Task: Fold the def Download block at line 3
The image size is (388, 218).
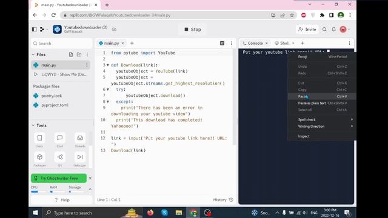Action: pos(108,65)
